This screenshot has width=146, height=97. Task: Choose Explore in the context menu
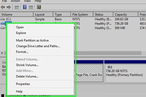21,33
